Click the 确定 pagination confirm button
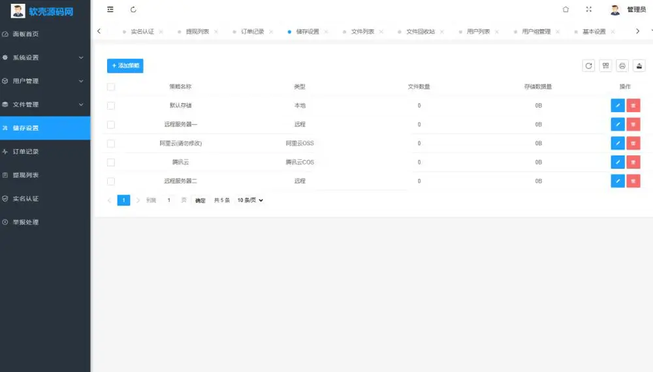 pyautogui.click(x=200, y=200)
